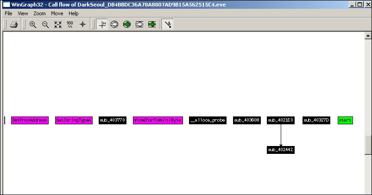The image size is (372, 195).
Task: Click the Fit graph to window icon
Action: [x=58, y=24]
